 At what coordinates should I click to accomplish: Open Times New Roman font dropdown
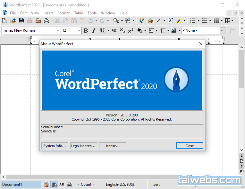coord(58,30)
